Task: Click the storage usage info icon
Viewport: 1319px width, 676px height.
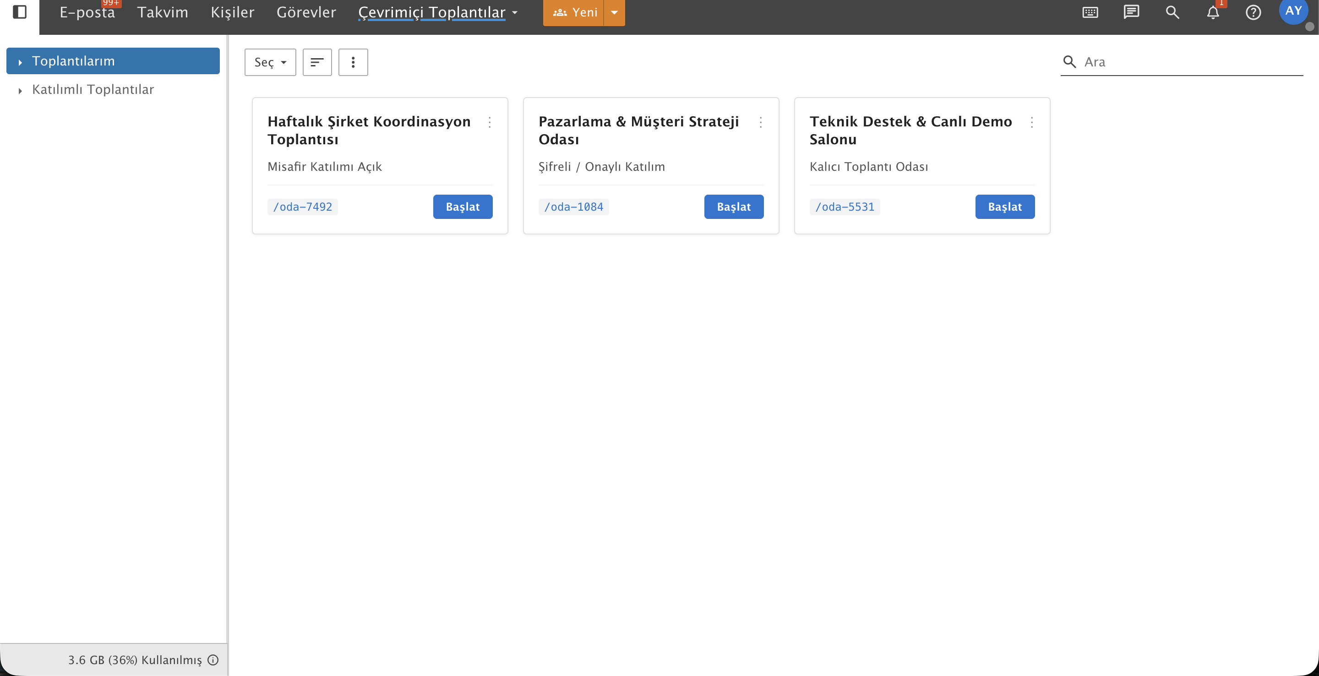Action: tap(213, 660)
